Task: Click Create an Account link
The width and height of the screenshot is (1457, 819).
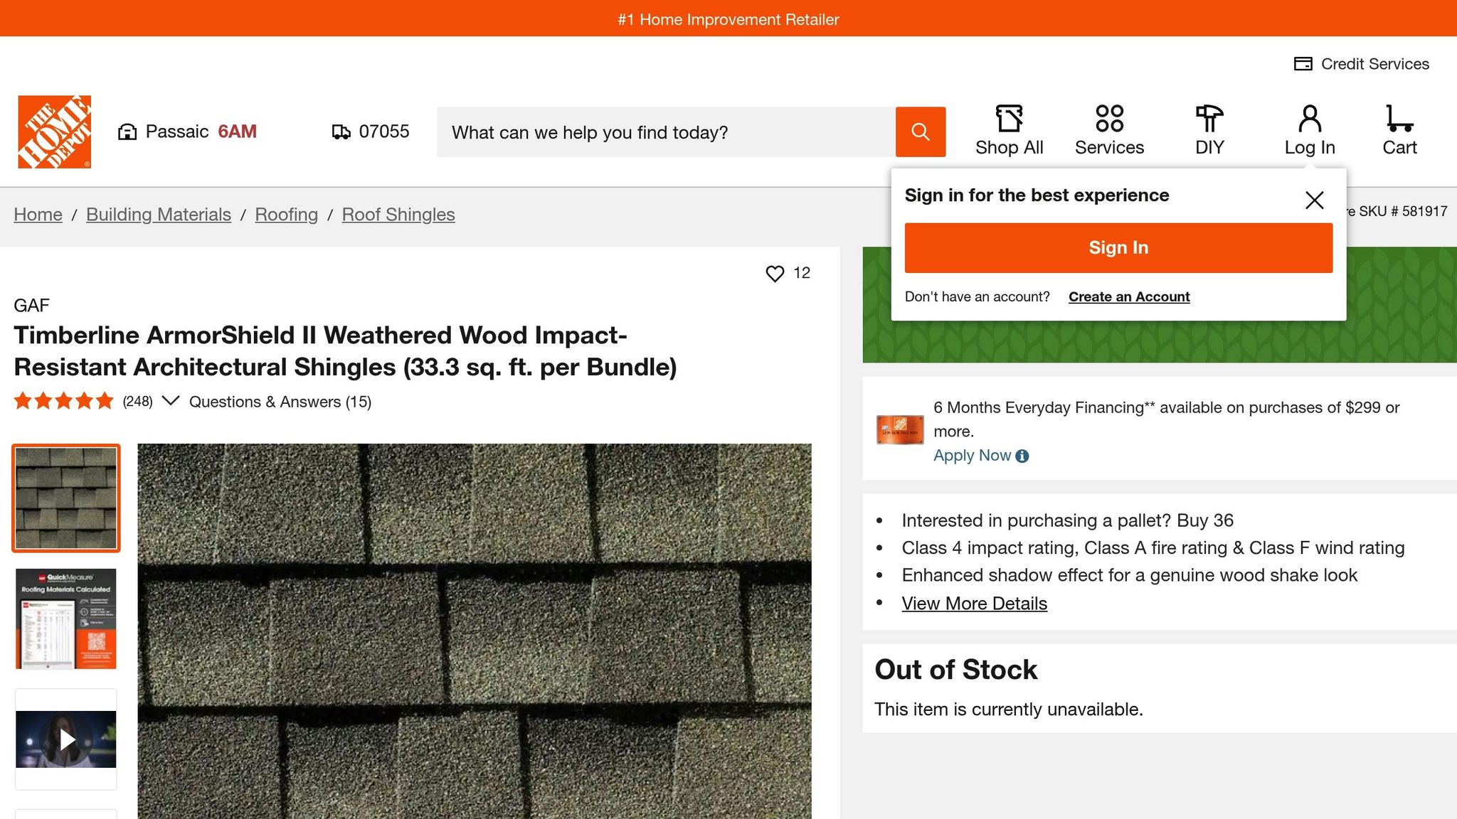Action: click(x=1129, y=297)
